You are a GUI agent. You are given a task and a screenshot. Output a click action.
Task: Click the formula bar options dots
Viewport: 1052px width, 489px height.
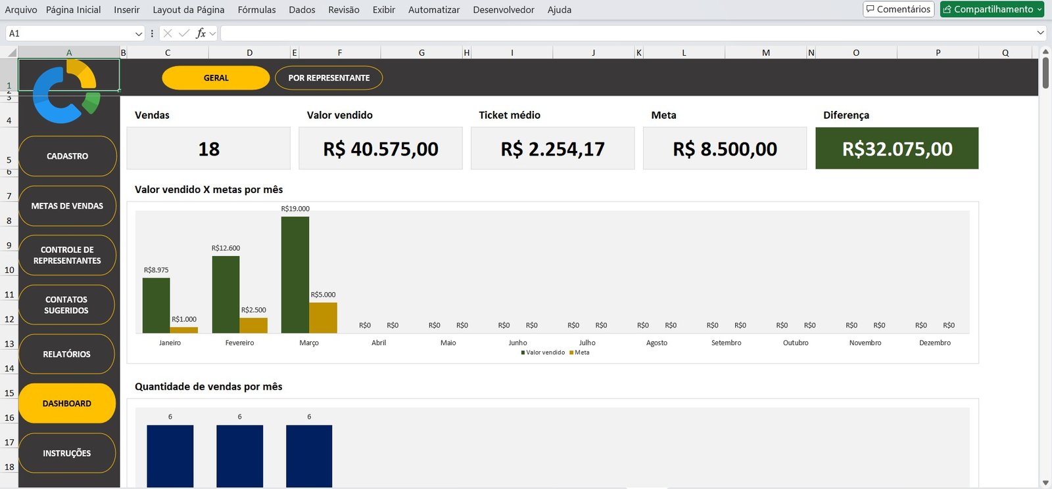point(152,33)
